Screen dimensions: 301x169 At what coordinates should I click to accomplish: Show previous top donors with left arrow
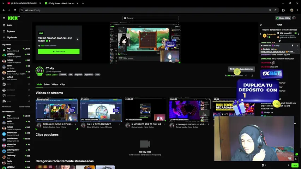(261, 34)
